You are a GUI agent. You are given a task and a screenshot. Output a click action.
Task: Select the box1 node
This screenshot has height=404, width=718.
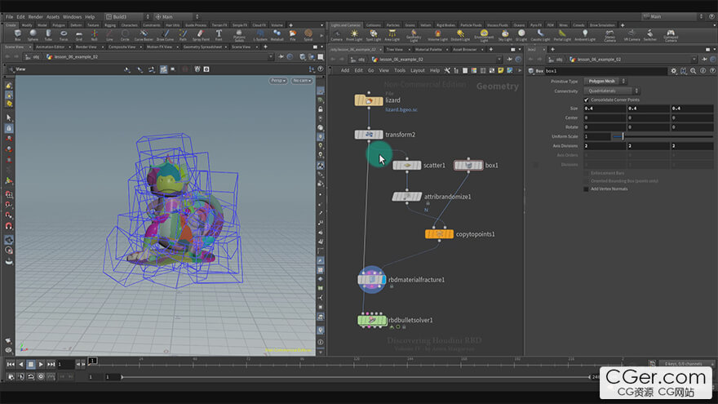(468, 165)
